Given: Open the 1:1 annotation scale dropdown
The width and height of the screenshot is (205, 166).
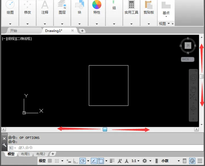Looking at the screenshot, I should click(x=135, y=161).
